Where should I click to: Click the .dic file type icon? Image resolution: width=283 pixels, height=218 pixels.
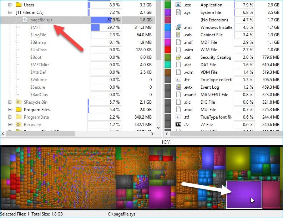pos(178,102)
